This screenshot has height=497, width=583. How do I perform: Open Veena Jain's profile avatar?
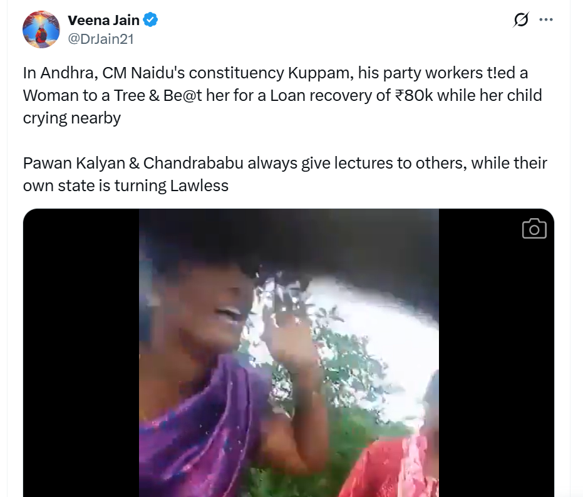41,29
